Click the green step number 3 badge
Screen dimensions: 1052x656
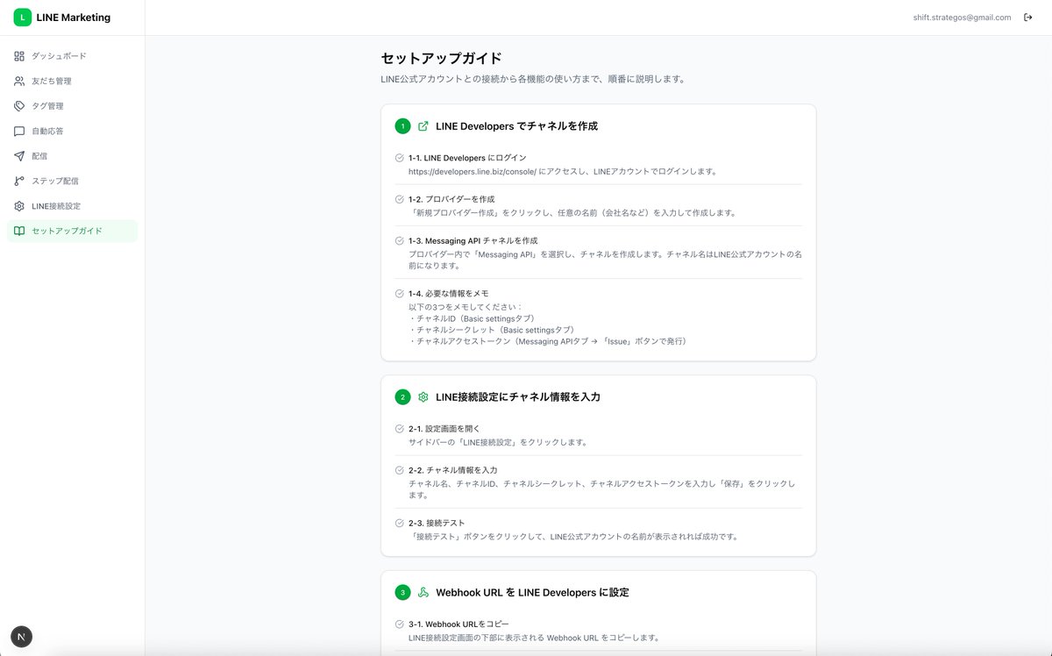coord(402,593)
